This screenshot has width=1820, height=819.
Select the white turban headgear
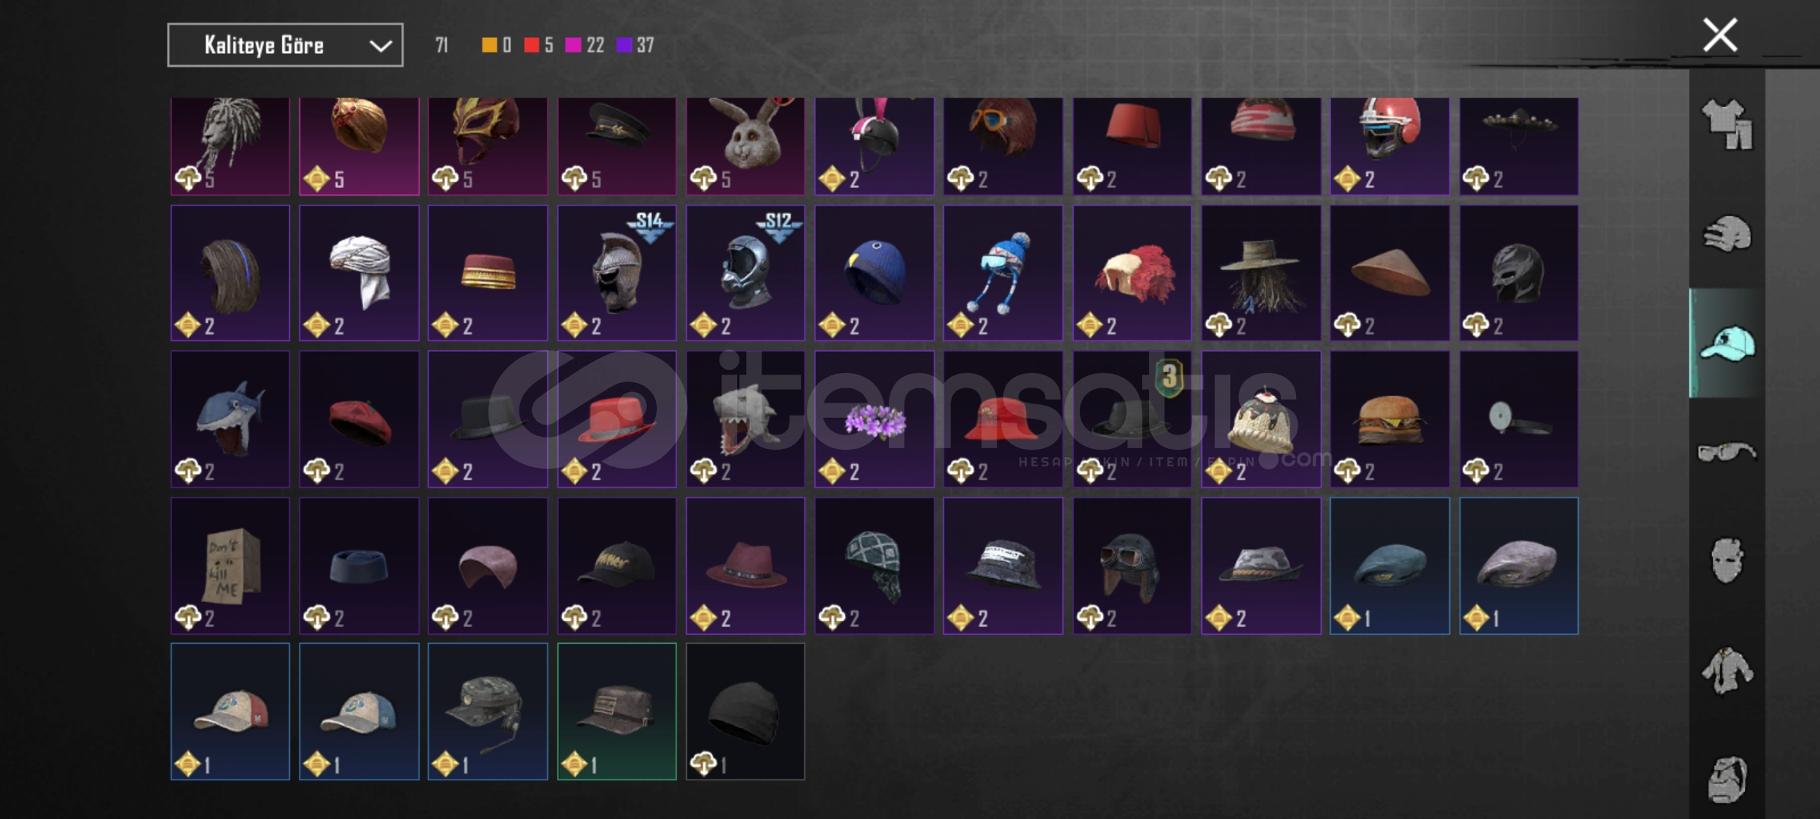pos(359,273)
